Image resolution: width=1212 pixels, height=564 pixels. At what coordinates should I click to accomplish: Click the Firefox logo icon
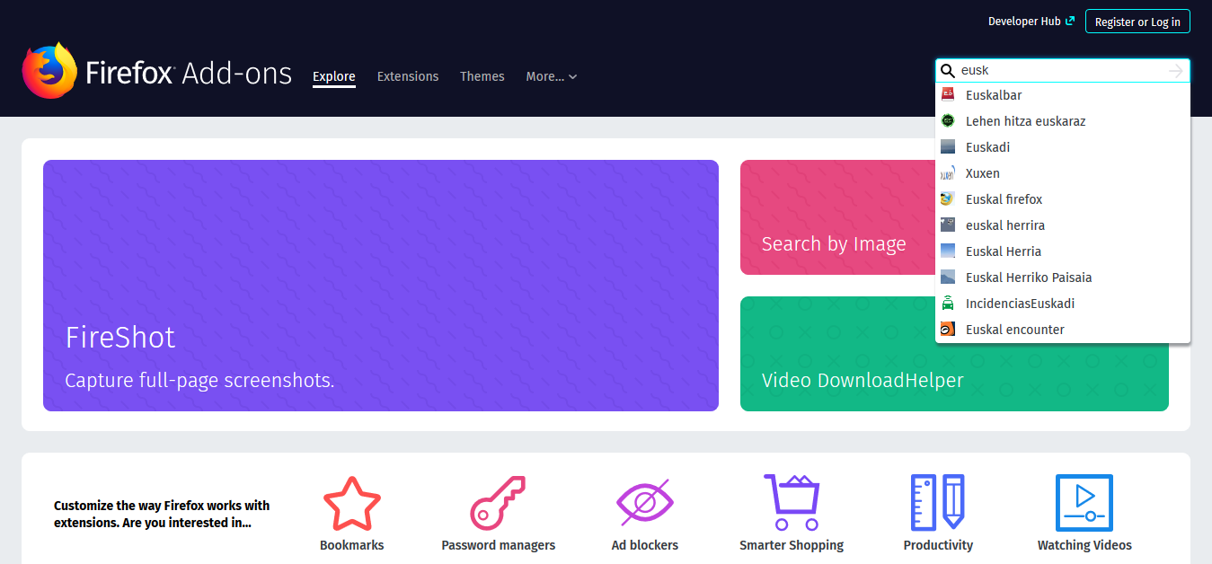(49, 70)
